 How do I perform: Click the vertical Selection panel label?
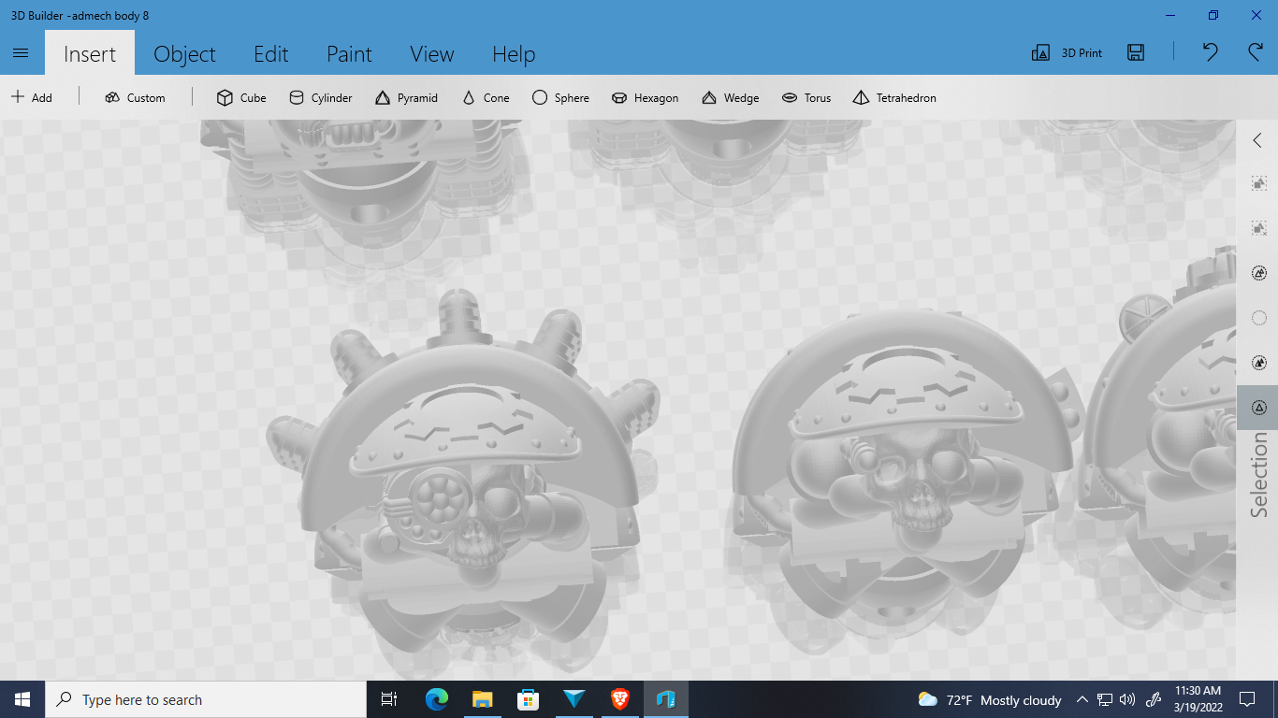tap(1259, 475)
